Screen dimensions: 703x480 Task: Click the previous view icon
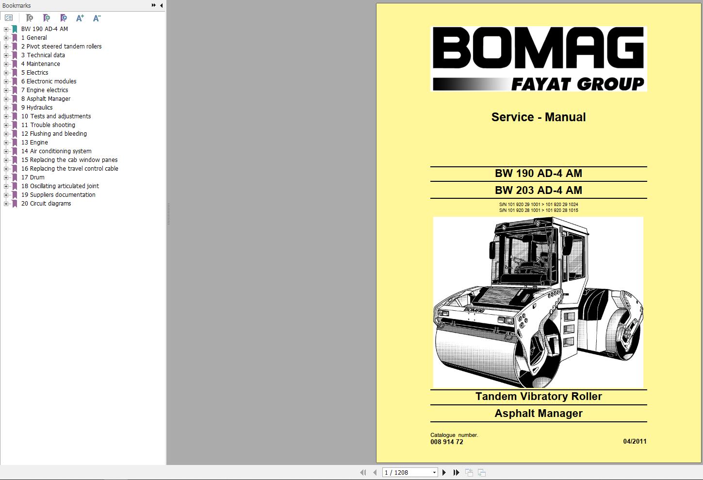[469, 472]
